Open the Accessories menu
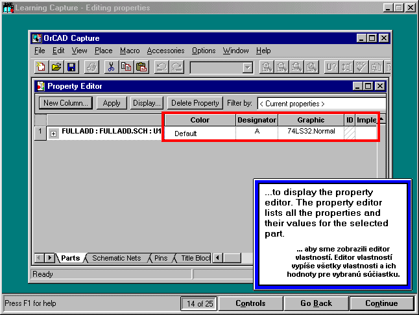Viewport: 419px width, 315px height. pos(165,51)
